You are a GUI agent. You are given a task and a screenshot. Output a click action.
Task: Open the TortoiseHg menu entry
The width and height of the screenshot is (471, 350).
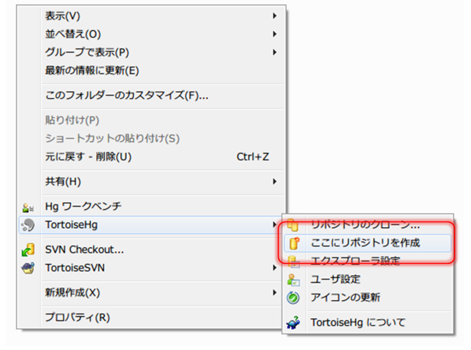click(x=150, y=225)
